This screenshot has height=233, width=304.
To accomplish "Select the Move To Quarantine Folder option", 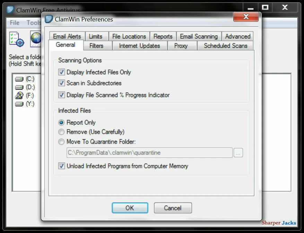I will tap(61, 141).
